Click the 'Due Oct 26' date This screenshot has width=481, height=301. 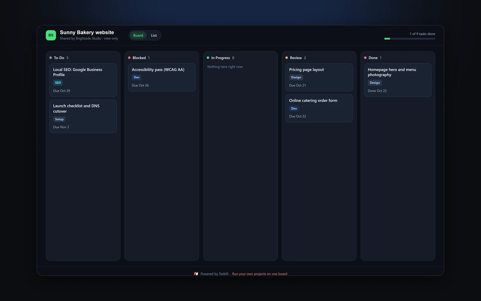point(140,86)
